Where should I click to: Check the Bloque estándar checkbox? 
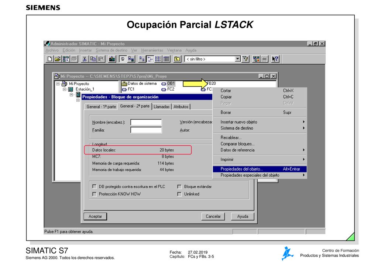coord(179,187)
